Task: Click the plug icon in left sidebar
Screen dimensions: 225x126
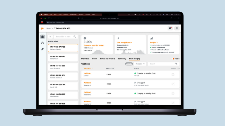Action: (x=42, y=49)
